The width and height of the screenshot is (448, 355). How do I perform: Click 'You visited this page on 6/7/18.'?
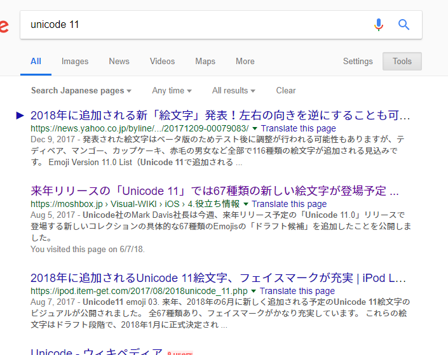[88, 250]
